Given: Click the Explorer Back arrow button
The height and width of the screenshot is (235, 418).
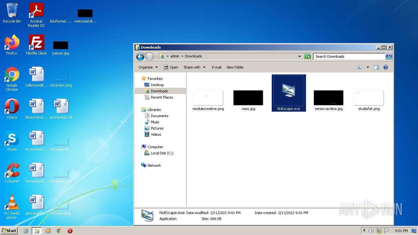Looking at the screenshot, I should [x=140, y=56].
